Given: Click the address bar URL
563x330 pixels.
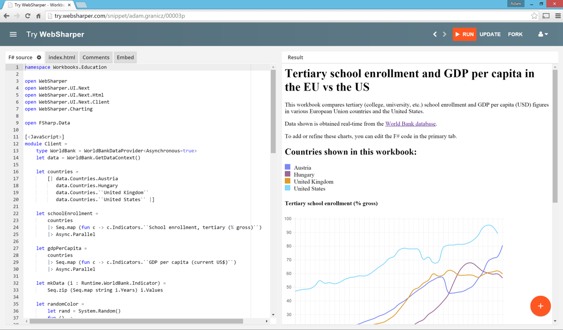Looking at the screenshot, I should [121, 15].
